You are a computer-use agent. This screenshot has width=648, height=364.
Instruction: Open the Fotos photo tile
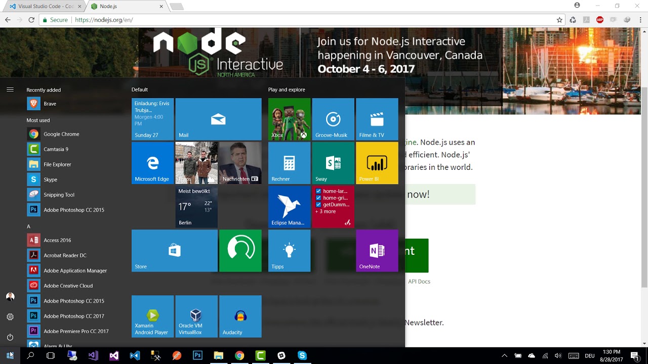pyautogui.click(x=196, y=163)
